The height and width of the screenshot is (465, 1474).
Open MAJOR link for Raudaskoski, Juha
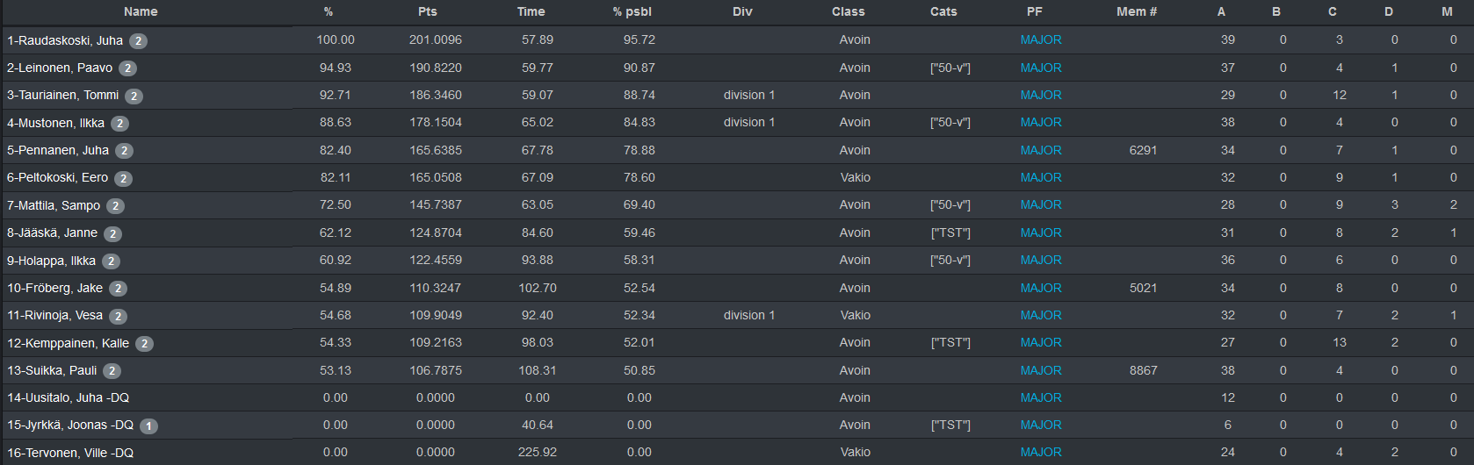coord(1041,39)
